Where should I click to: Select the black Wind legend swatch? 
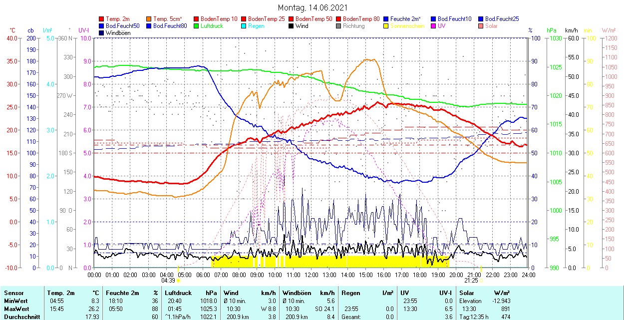pyautogui.click(x=291, y=26)
